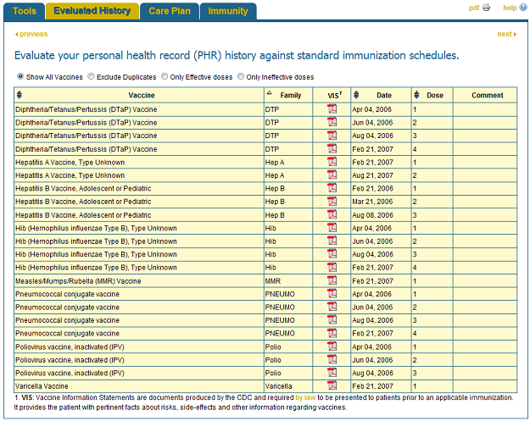Open VIS PDF for Pneumococcal dose 3
Screen dimensions: 530x421
[x=332, y=319]
